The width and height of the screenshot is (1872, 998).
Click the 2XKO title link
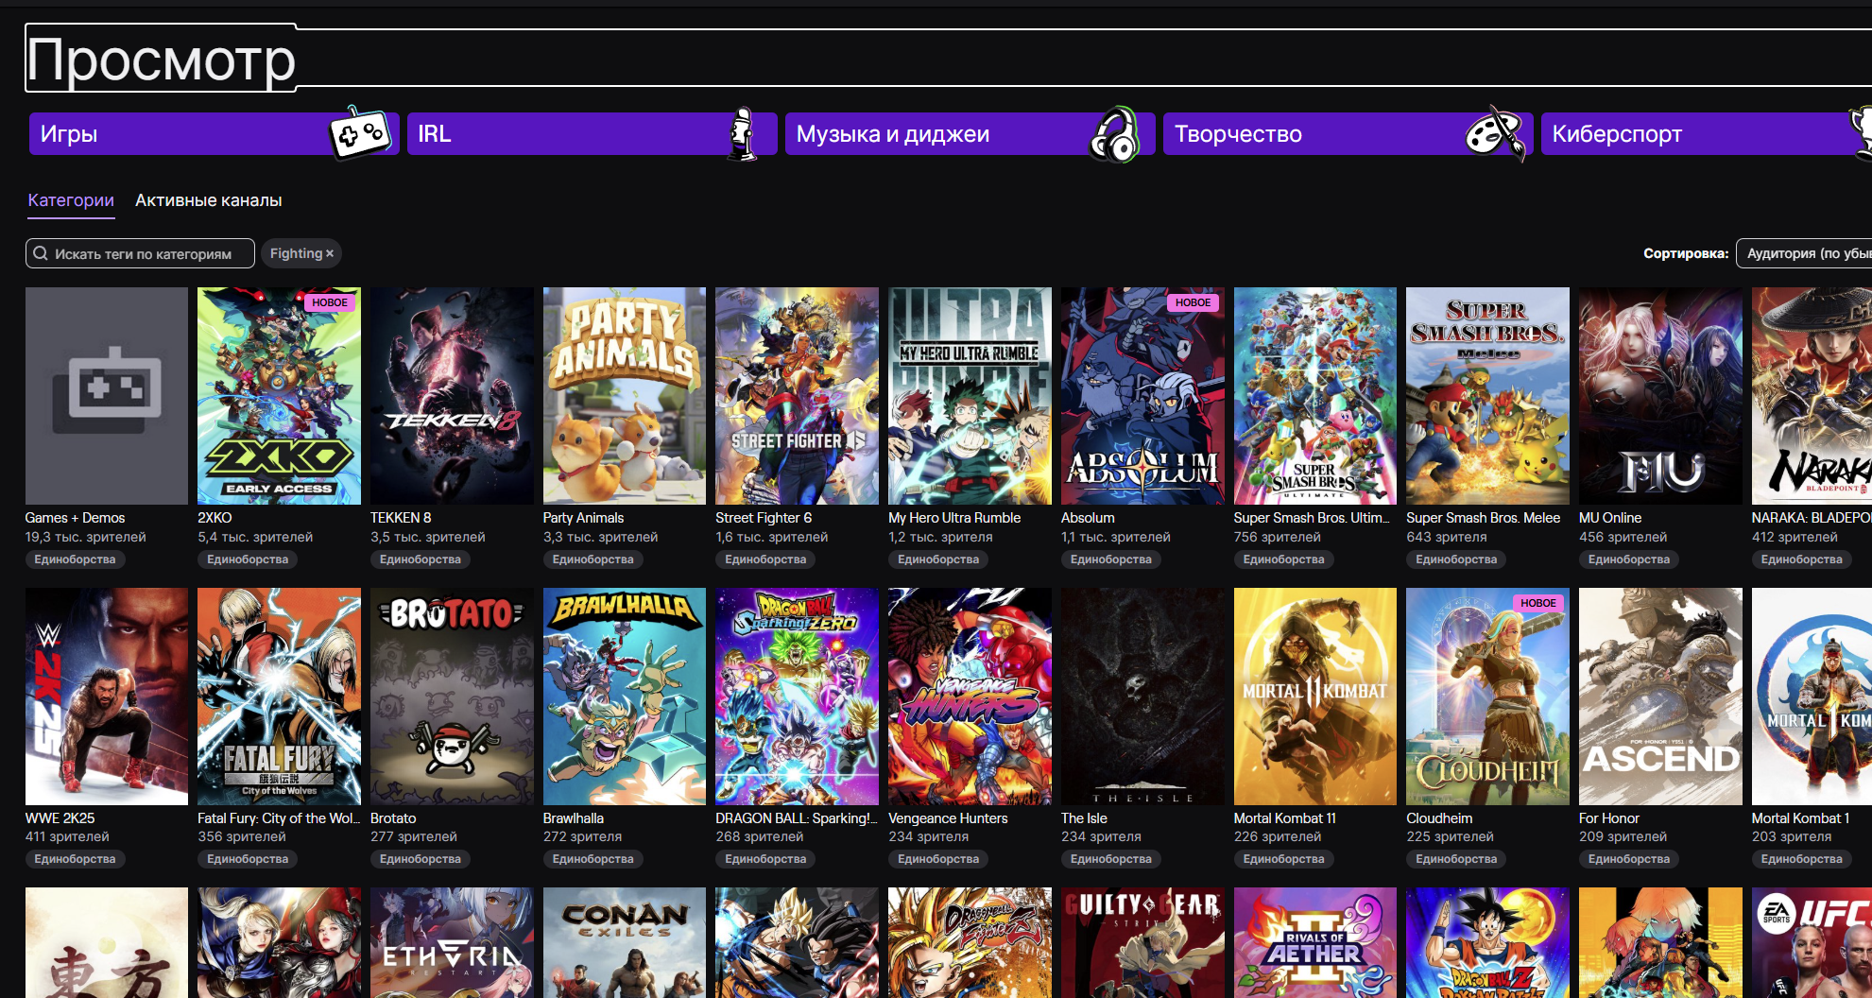point(215,518)
